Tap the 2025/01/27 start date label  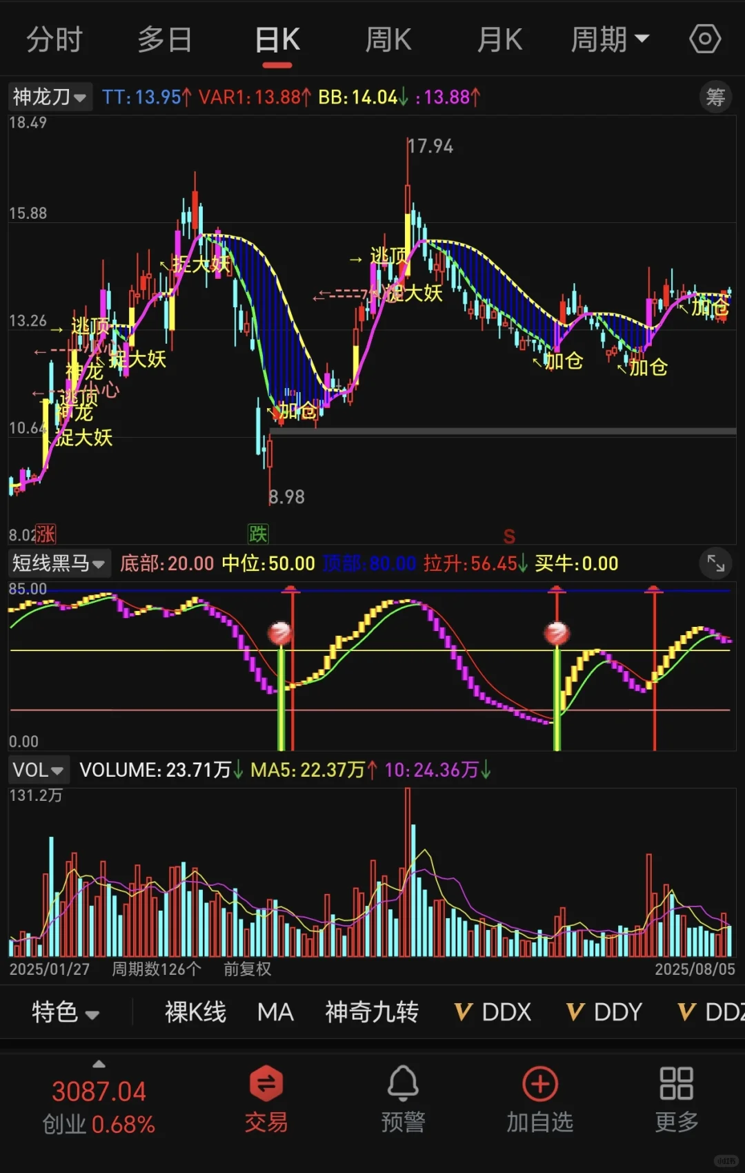(50, 969)
